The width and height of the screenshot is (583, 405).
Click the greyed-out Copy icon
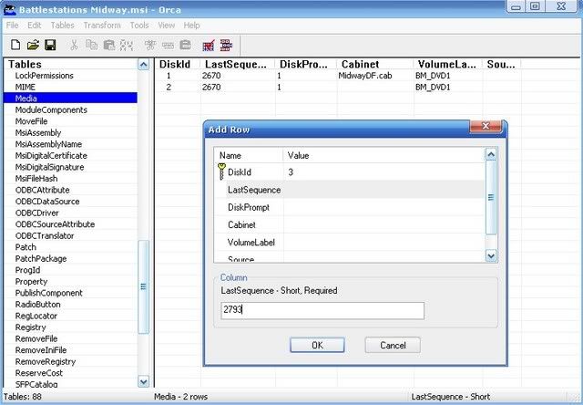tap(91, 45)
